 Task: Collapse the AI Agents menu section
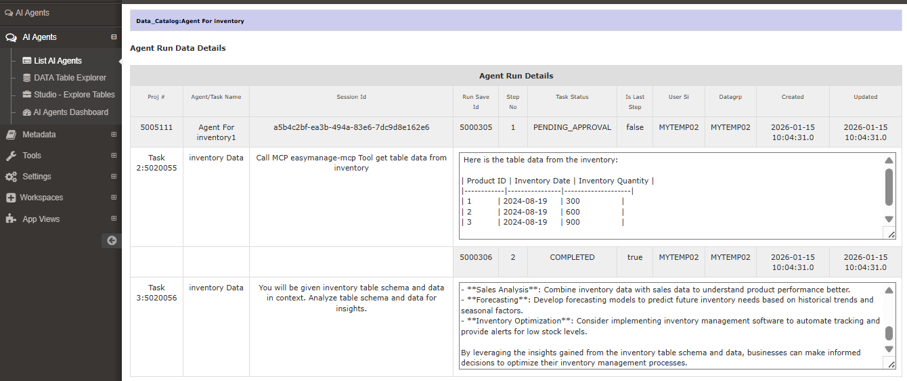click(x=114, y=37)
